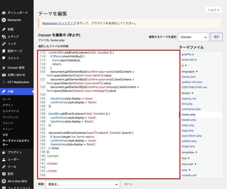Open sidebar.php file
Viewport: 227px width, 189px height.
point(189,141)
